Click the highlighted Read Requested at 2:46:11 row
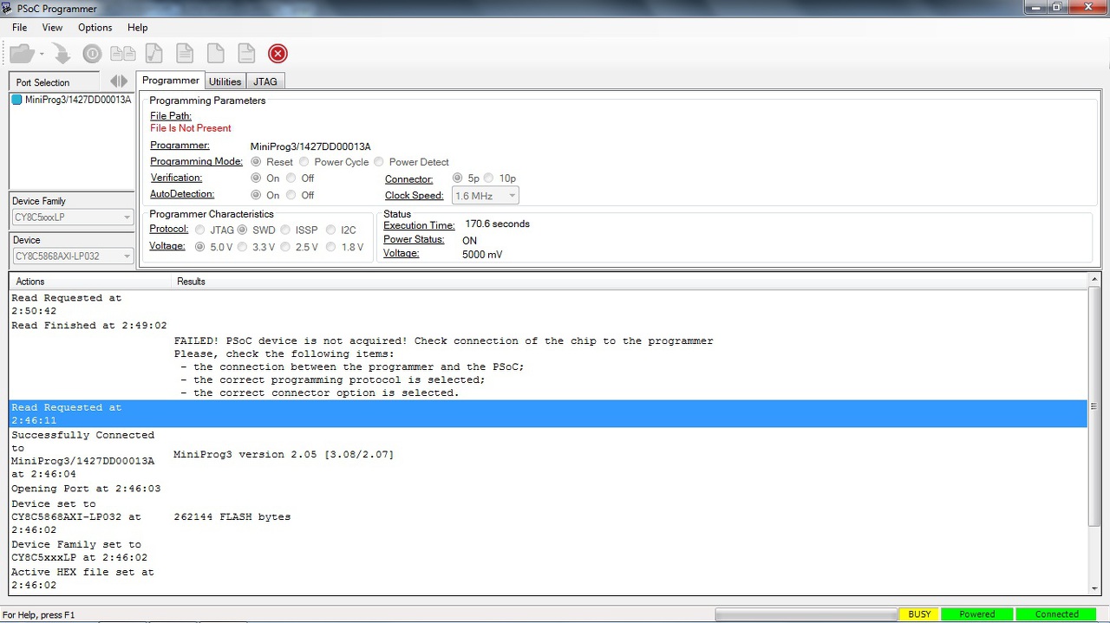The image size is (1110, 623). (548, 413)
